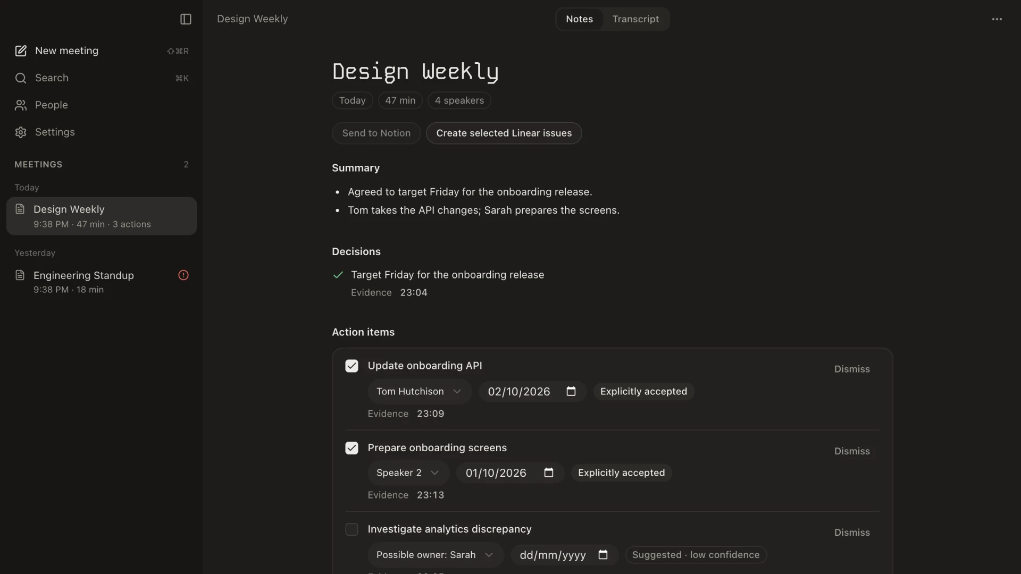Click the empty dd/mm/yyyy due date field
This screenshot has width=1021, height=574.
click(x=564, y=554)
